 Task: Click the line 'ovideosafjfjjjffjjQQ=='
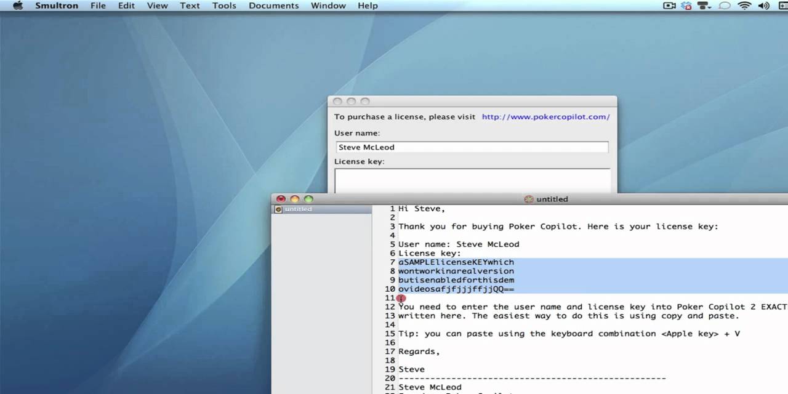point(456,289)
